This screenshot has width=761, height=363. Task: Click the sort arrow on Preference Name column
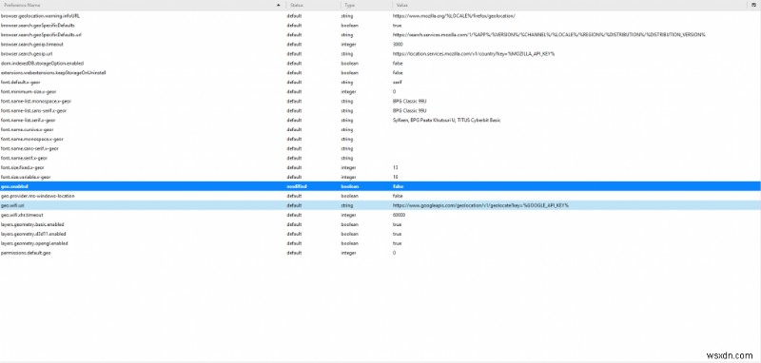coord(279,6)
